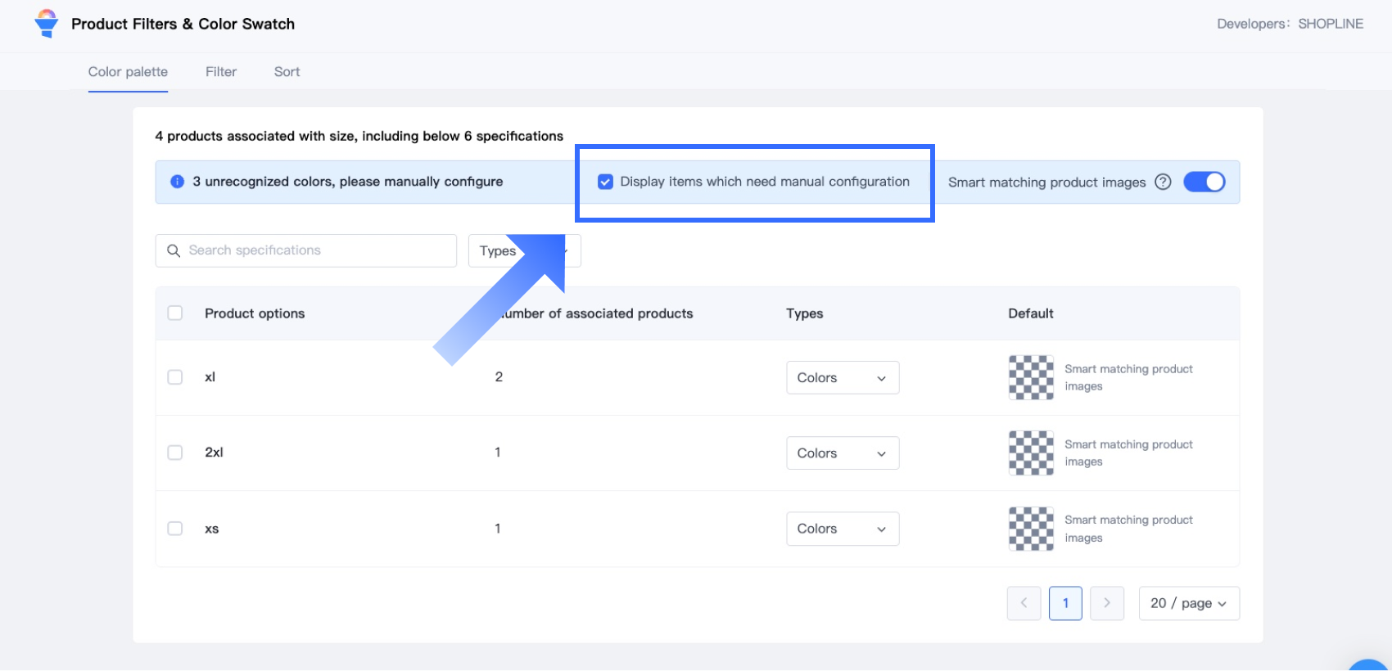Viewport: 1392px width, 671px height.
Task: Click the search magnifier icon
Action: (x=174, y=250)
